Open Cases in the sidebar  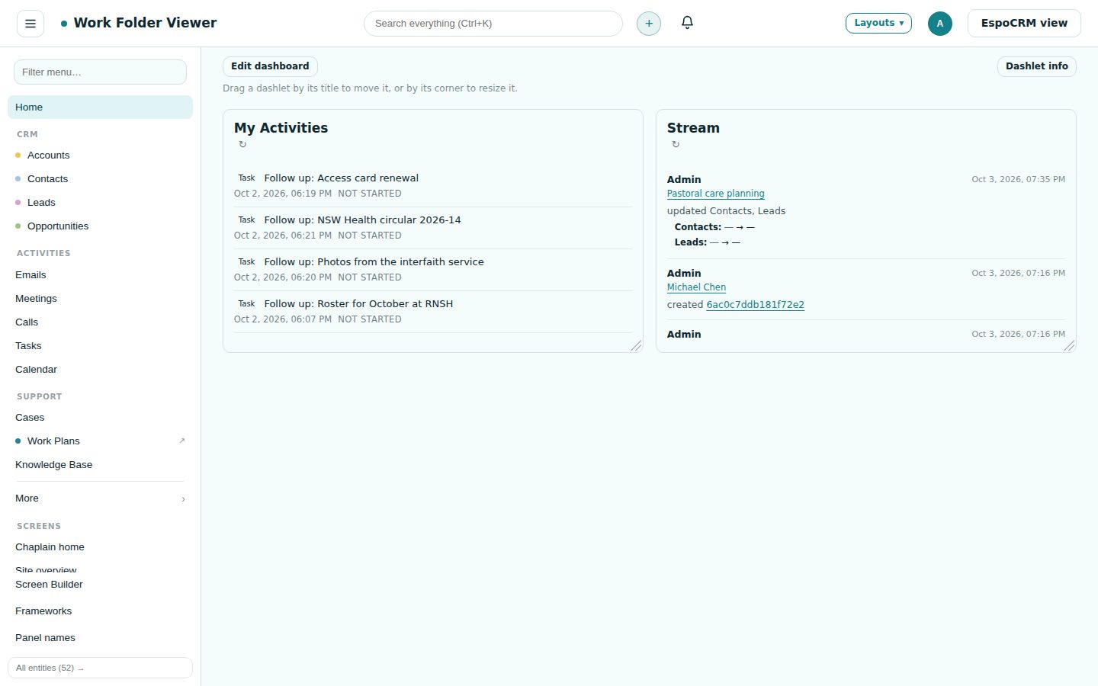coord(100,417)
